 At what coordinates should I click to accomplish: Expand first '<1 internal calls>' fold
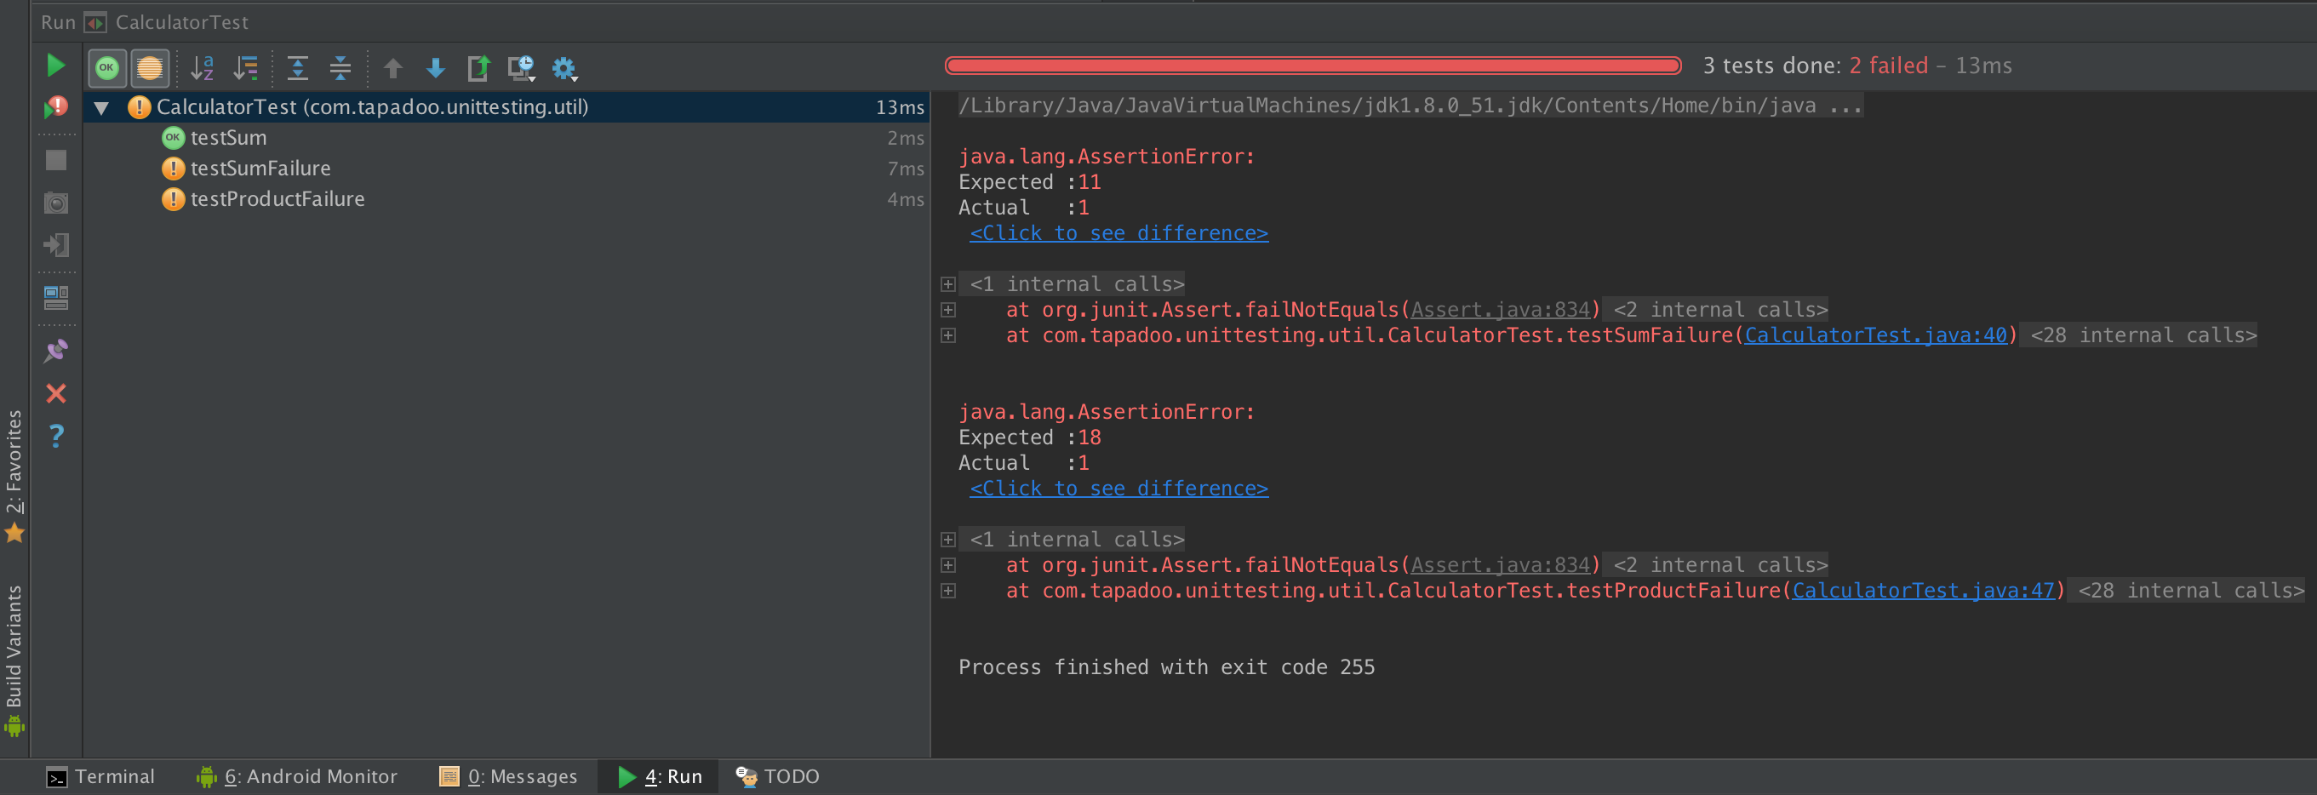pyautogui.click(x=947, y=284)
